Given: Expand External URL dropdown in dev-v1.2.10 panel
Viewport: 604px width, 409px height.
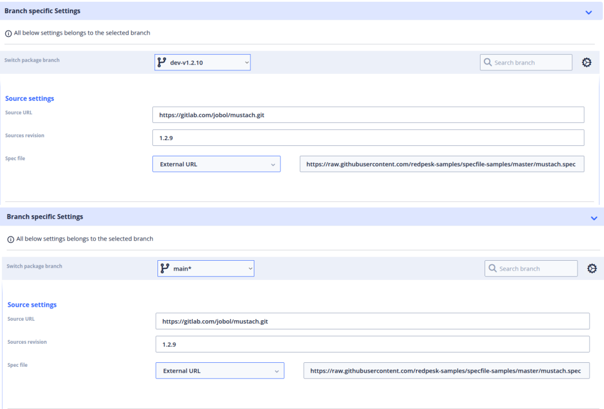Looking at the screenshot, I should (x=216, y=164).
